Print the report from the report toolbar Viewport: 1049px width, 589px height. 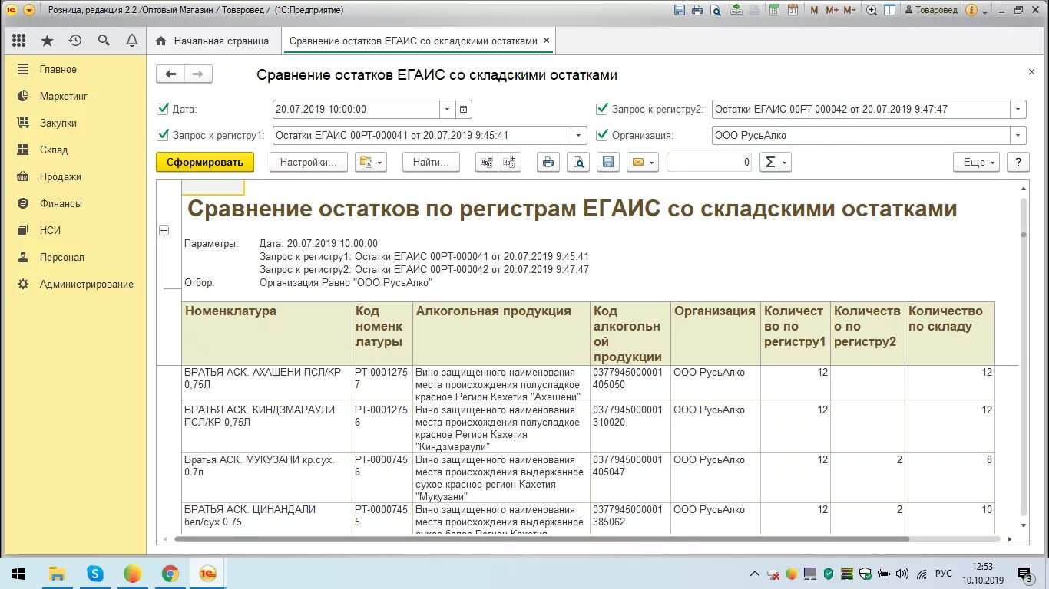click(x=548, y=162)
